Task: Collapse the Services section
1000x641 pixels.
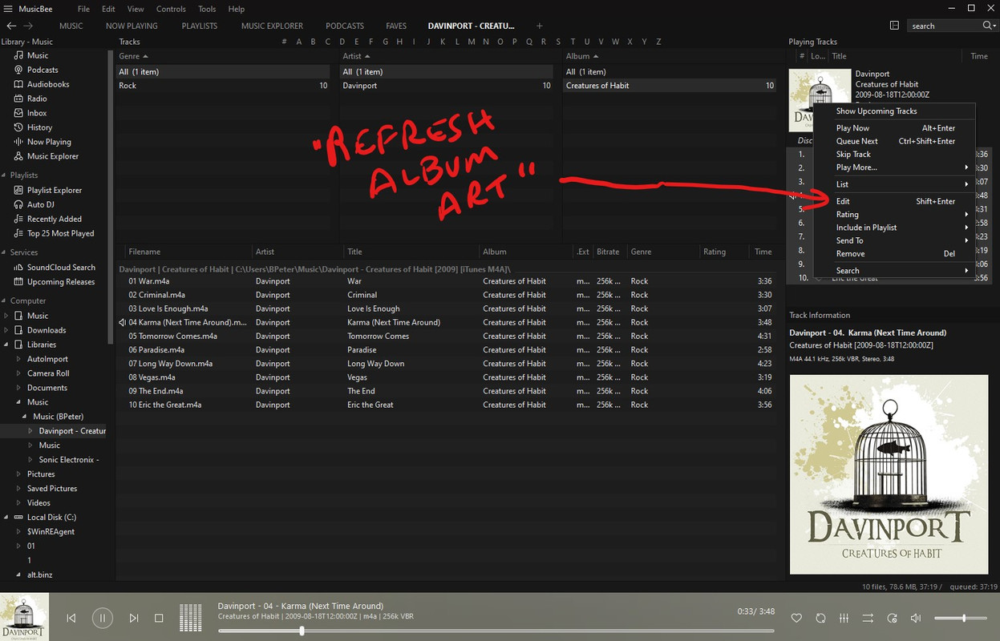Action: coord(4,252)
